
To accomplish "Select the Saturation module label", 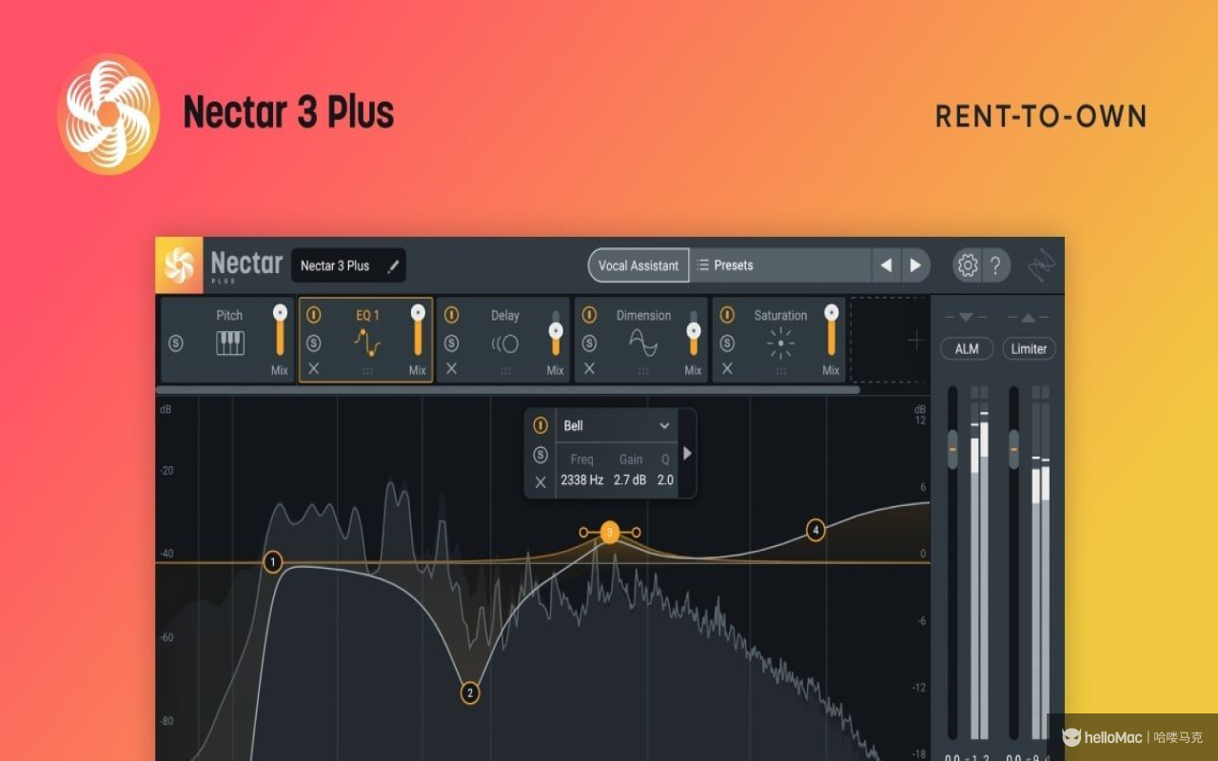I will pyautogui.click(x=780, y=315).
